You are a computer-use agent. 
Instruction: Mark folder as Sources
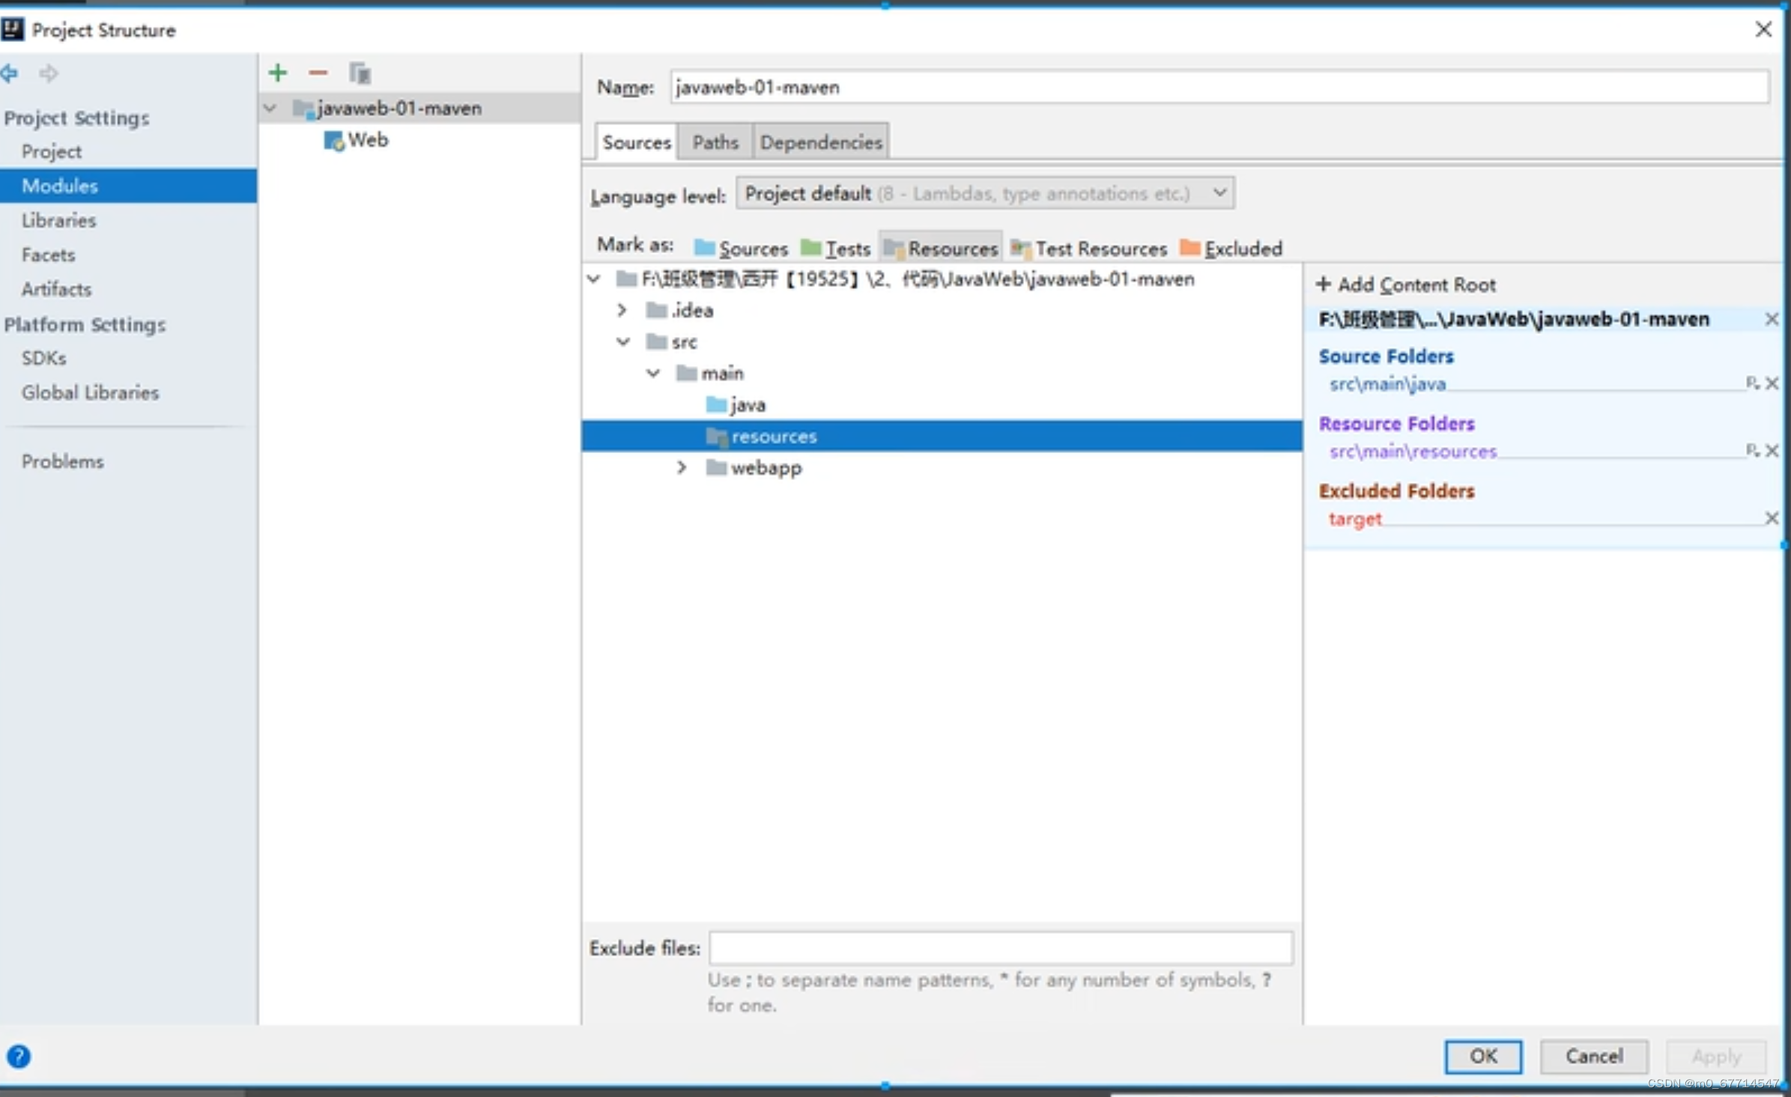(741, 248)
